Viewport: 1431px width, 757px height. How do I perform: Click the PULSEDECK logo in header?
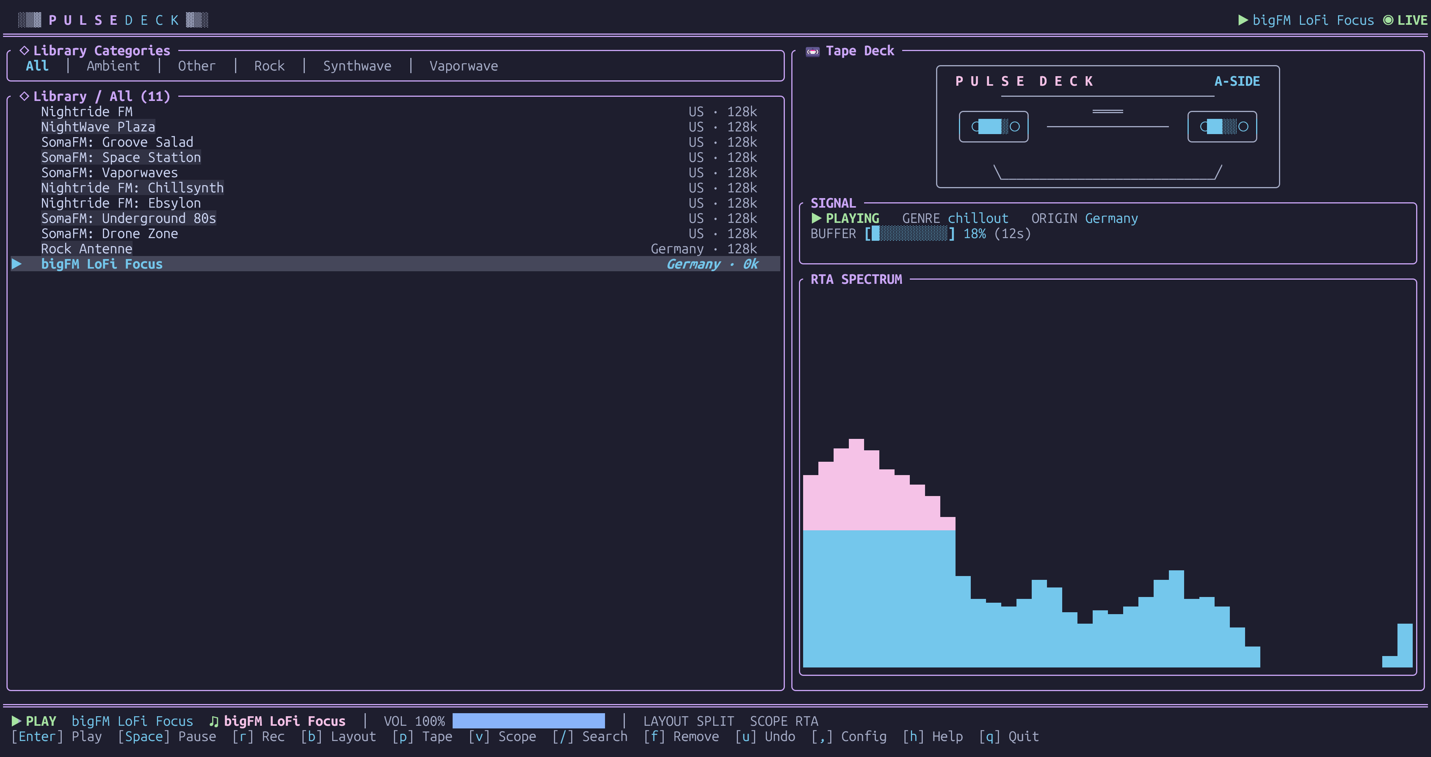pos(113,21)
